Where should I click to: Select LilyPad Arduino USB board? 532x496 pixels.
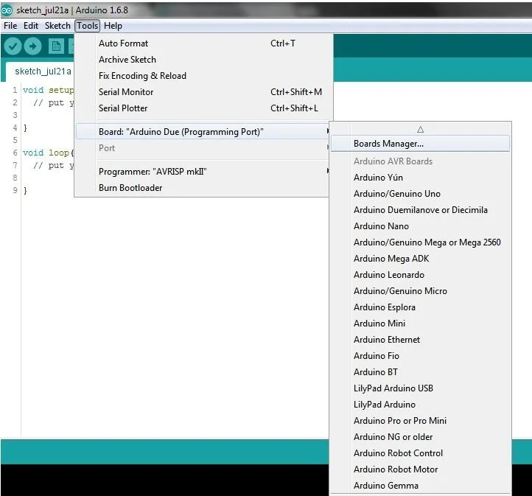click(x=420, y=388)
